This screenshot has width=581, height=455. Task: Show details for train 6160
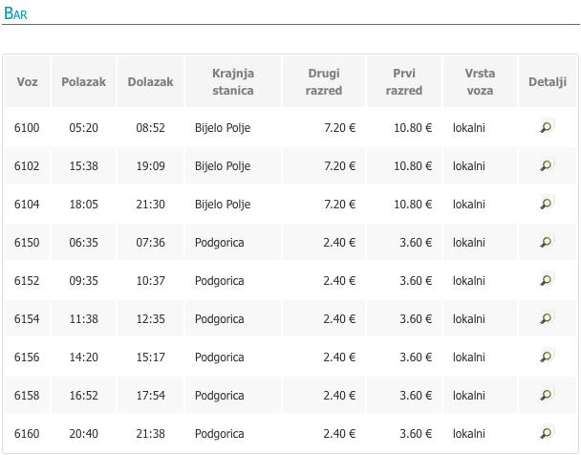point(547,432)
